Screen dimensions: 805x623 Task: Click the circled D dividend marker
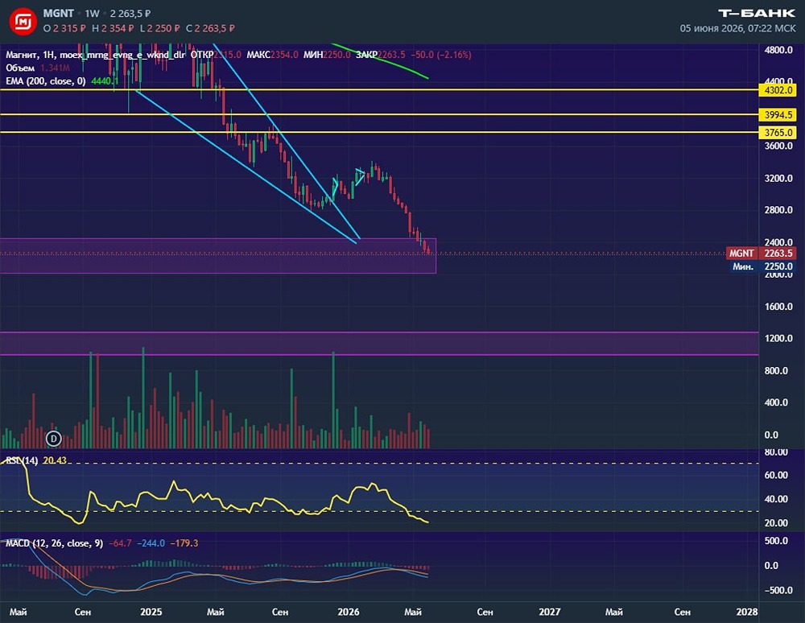point(54,439)
